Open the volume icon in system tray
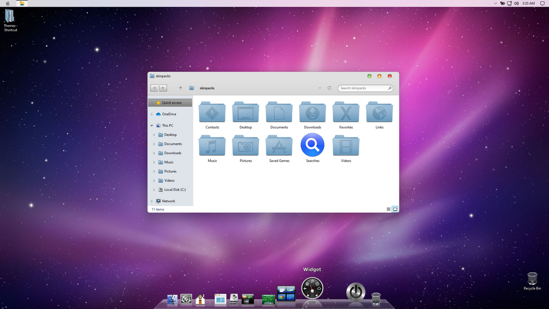 (x=516, y=3)
